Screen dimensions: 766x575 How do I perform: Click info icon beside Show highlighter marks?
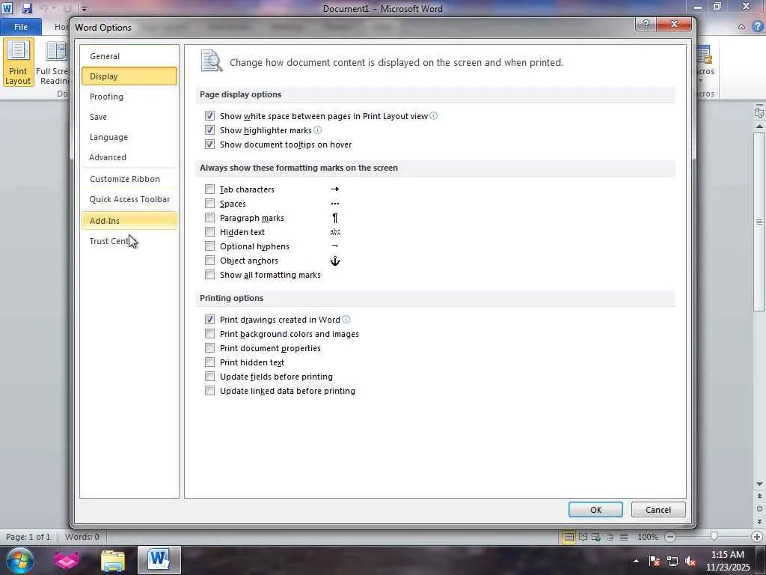(317, 130)
